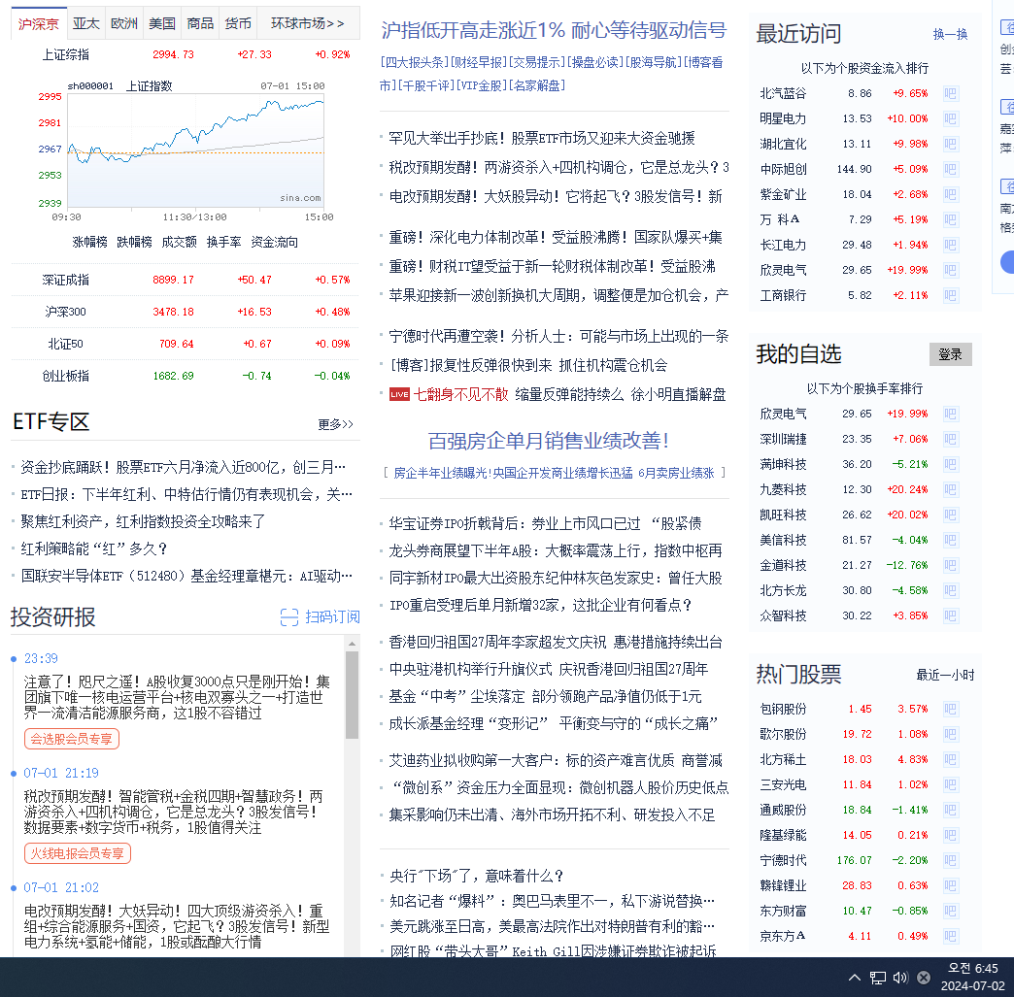The width and height of the screenshot is (1014, 997).
Task: Click the 创业板指 index row
Action: tap(185, 376)
